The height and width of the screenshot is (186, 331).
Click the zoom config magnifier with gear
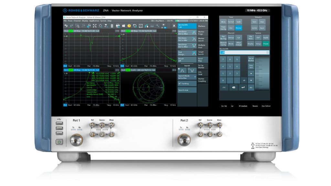89,26
